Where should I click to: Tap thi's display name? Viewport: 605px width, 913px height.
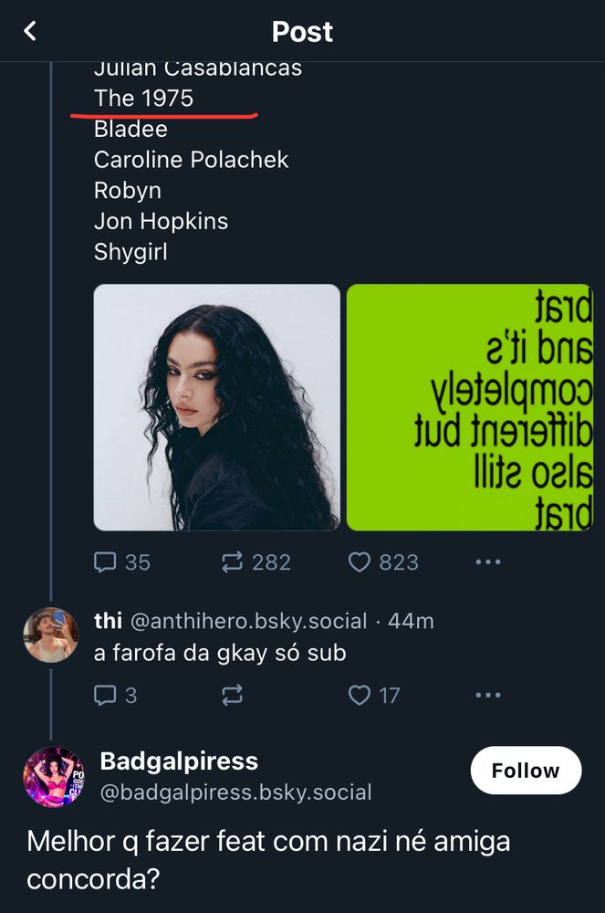pyautogui.click(x=109, y=622)
